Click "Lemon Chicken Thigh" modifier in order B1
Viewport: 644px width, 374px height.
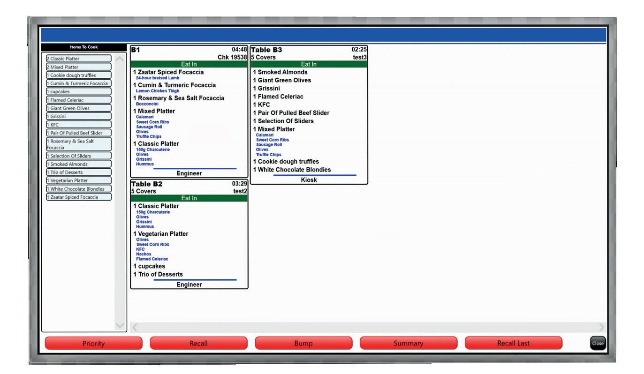coord(158,91)
